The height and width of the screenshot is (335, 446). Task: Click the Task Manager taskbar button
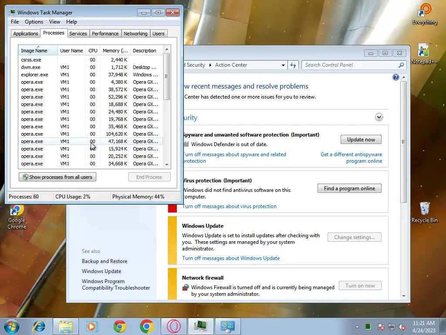pos(200,326)
